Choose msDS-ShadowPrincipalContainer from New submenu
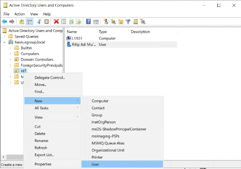 coord(122,129)
